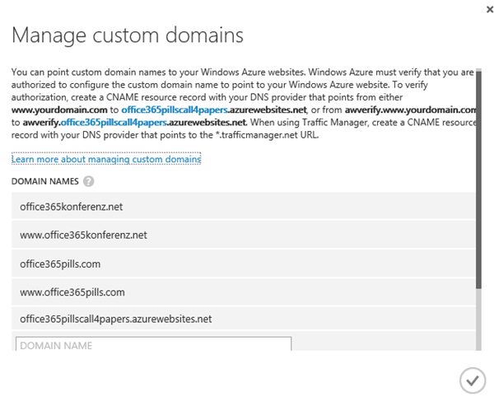Click the Manage custom domains heading

127,35
